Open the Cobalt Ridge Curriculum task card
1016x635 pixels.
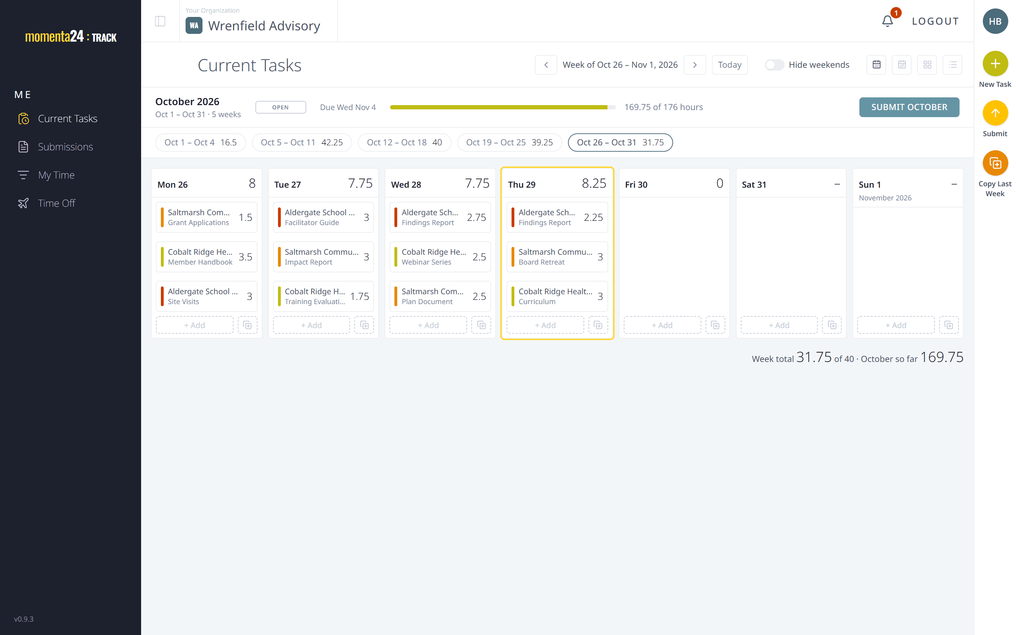557,296
